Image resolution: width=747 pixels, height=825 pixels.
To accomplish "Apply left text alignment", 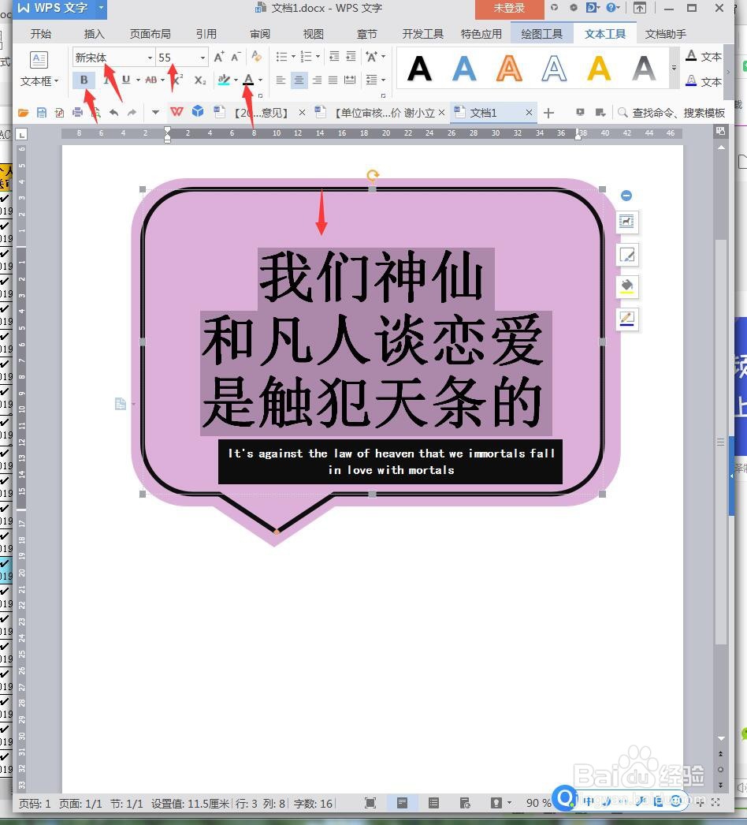I will pos(281,80).
